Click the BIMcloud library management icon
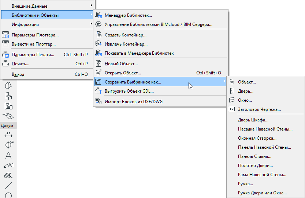305x198 pixels. click(x=98, y=24)
